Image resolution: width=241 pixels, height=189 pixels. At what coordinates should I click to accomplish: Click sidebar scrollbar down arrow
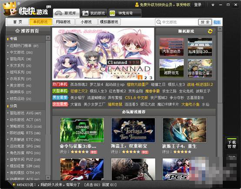pyautogui.click(x=48, y=177)
